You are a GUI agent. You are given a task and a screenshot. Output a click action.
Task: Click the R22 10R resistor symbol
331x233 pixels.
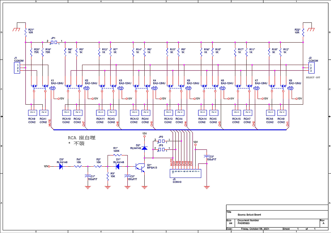tap(303, 32)
